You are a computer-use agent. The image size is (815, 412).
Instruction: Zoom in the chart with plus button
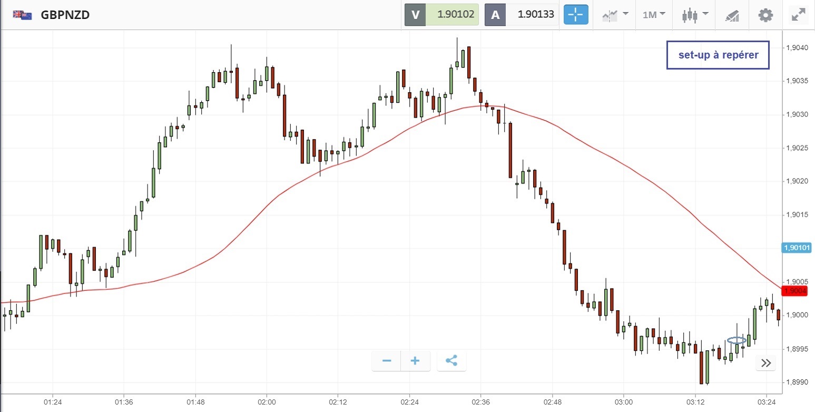pos(415,361)
